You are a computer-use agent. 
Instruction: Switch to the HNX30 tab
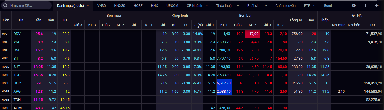coord(119,5)
